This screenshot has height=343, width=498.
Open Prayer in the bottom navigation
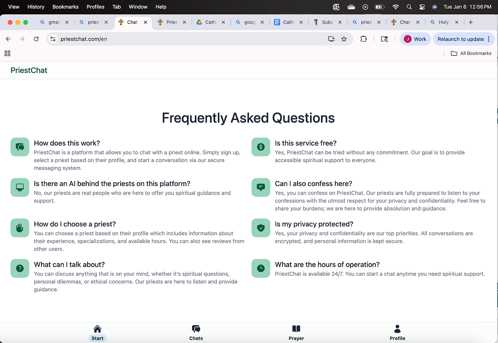pos(296,333)
